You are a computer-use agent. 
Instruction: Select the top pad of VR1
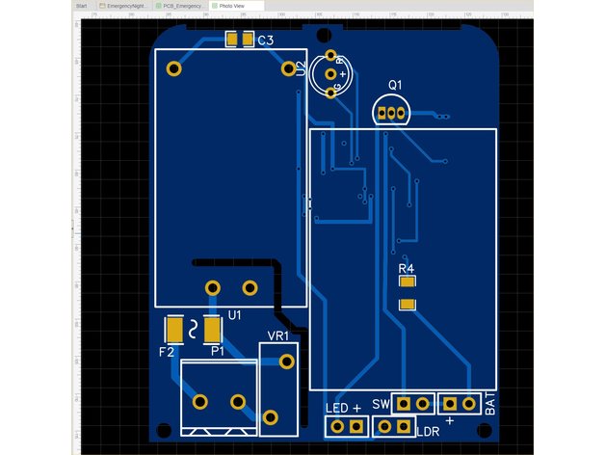point(287,361)
